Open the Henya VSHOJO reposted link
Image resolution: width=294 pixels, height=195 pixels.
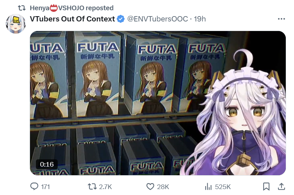(72, 8)
